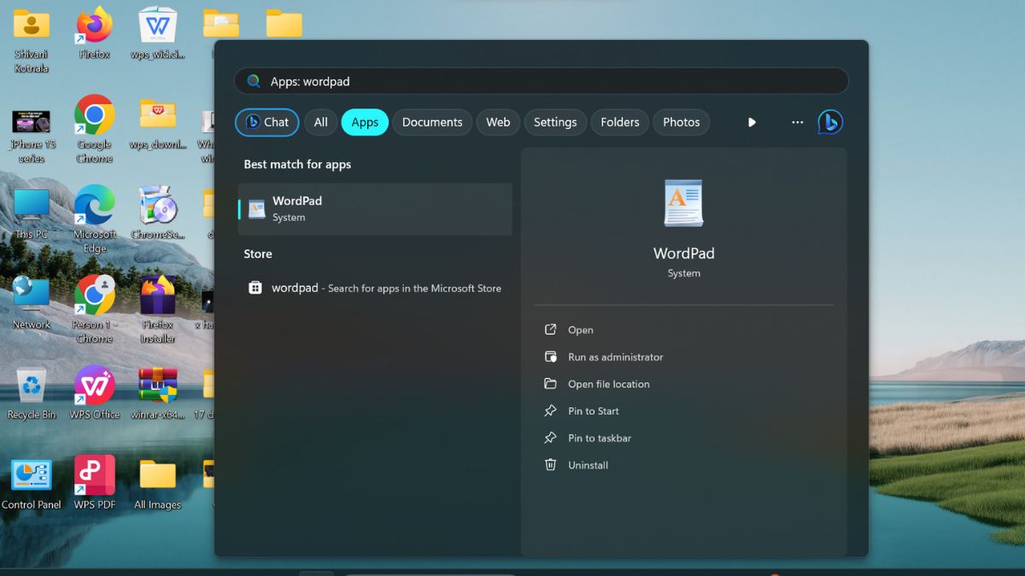
Task: Click the Bing icon in search panel
Action: (x=829, y=122)
